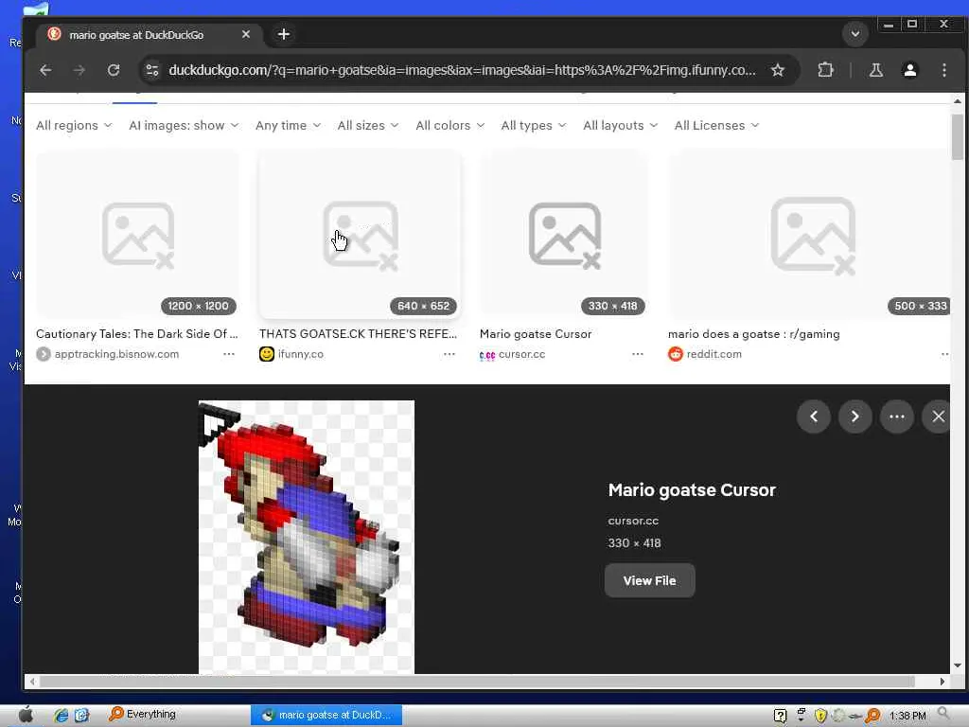Click the cursor.cc text in detail panel
This screenshot has width=969, height=727.
point(633,521)
